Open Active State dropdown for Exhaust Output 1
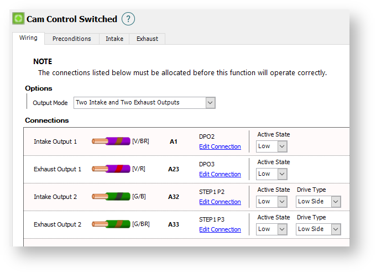The height and width of the screenshot is (273, 376). pyautogui.click(x=282, y=174)
